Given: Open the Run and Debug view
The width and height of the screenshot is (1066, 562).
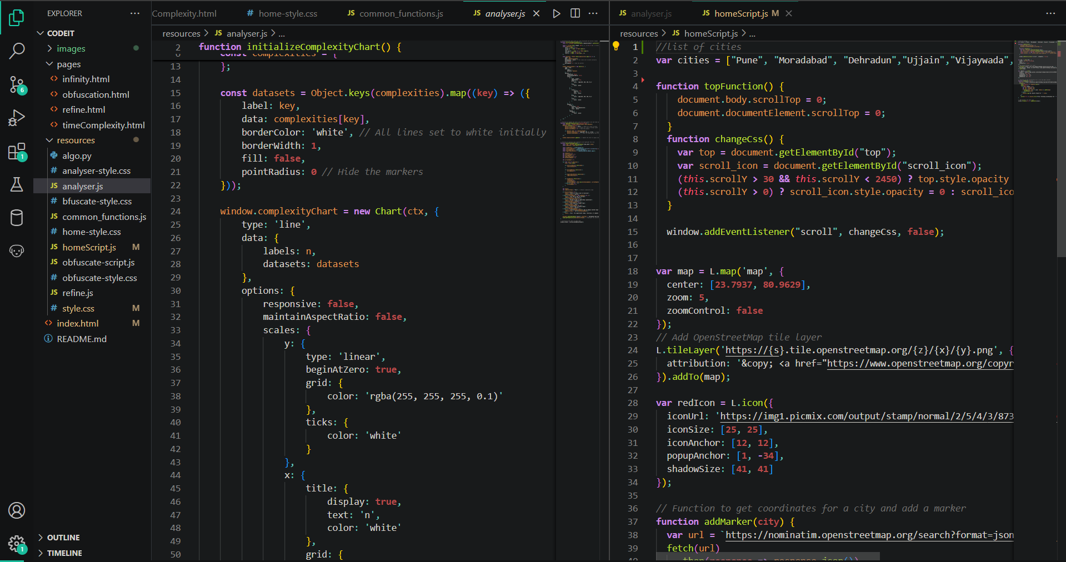Looking at the screenshot, I should [17, 118].
